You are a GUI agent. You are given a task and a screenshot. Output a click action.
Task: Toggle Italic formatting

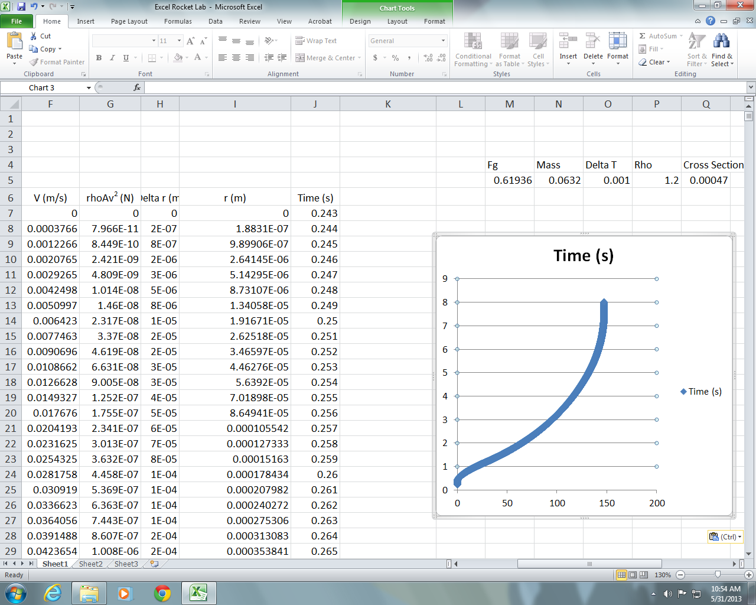coord(112,58)
